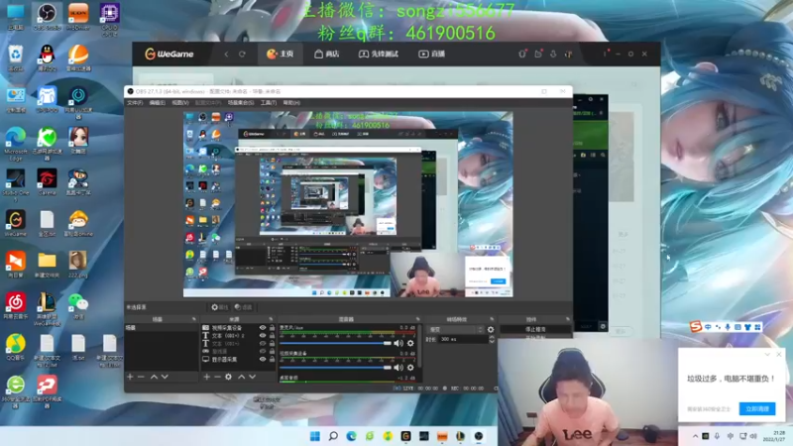Open the OBS Tools menu
The height and width of the screenshot is (446, 793).
(269, 103)
